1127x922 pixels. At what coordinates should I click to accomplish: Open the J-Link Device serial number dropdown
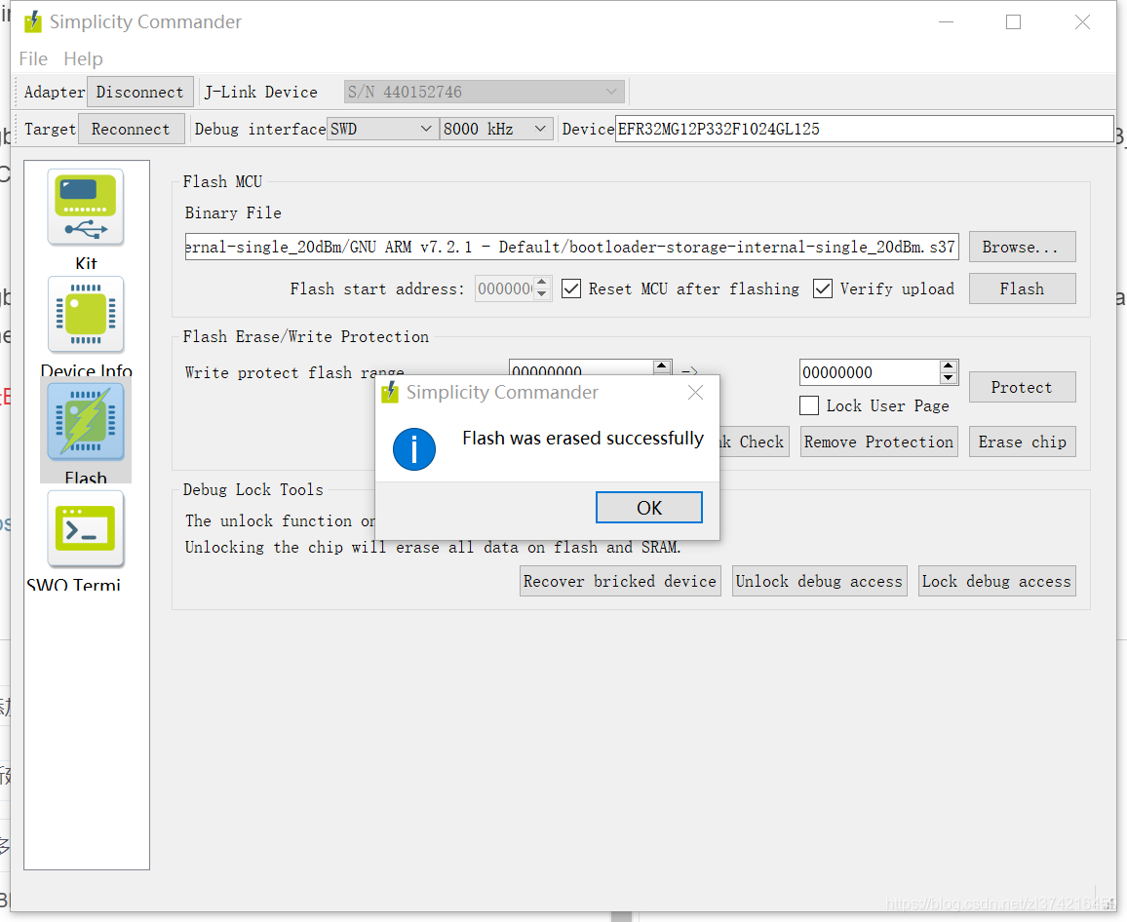[484, 92]
